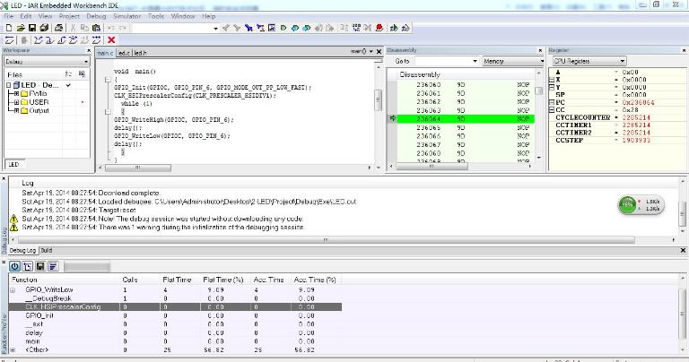The width and height of the screenshot is (689, 362).
Task: Select the delay function row in profiler
Action: tap(175, 333)
